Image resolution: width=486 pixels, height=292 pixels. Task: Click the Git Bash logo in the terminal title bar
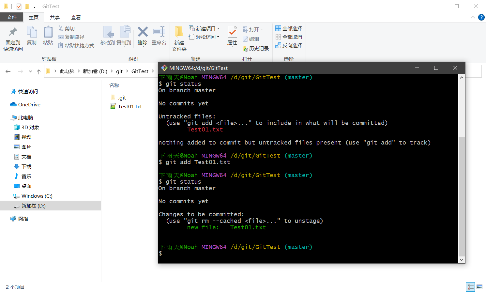164,68
